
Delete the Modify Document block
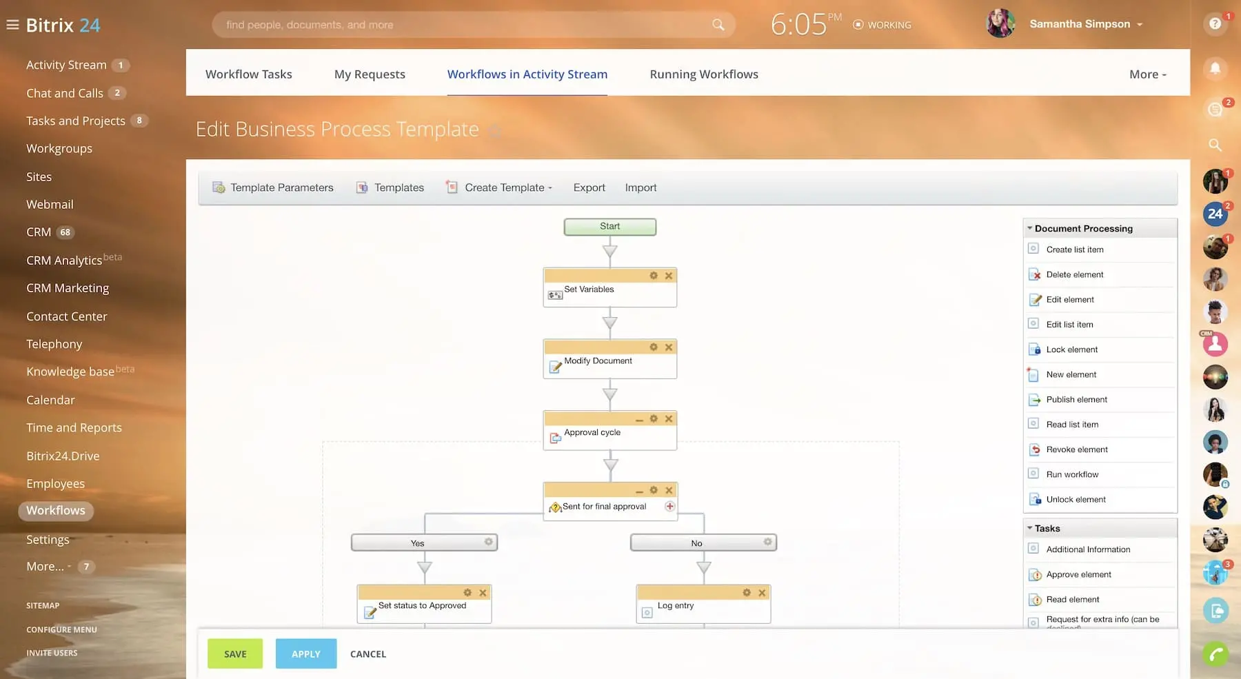pos(668,347)
